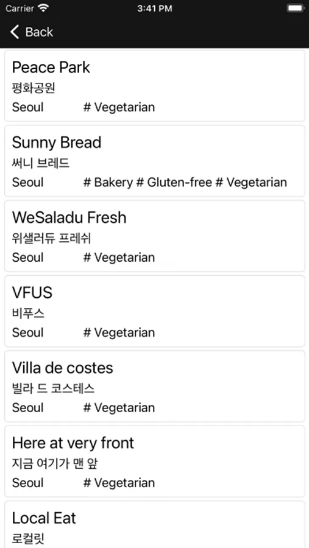Tap the # Bakery tag on Sunny Bread
309x548 pixels.
pos(108,183)
